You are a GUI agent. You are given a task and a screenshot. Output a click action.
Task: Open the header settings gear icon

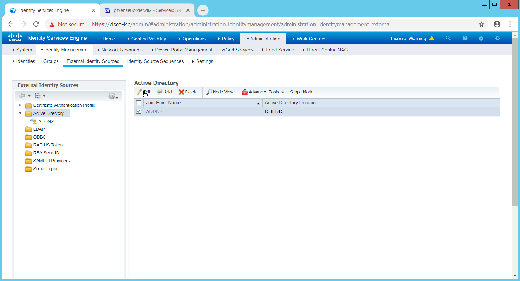[x=498, y=38]
